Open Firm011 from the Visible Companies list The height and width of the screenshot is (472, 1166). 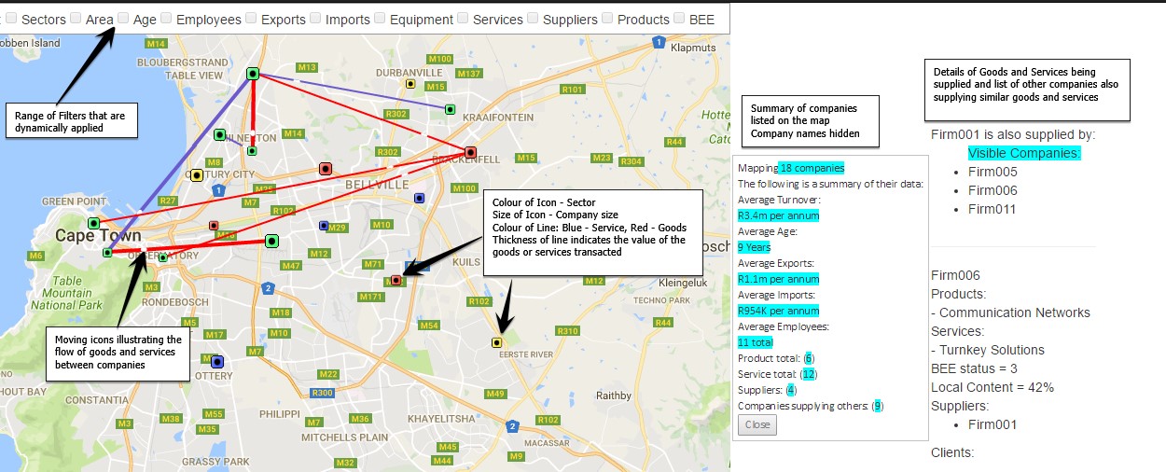[x=992, y=209]
